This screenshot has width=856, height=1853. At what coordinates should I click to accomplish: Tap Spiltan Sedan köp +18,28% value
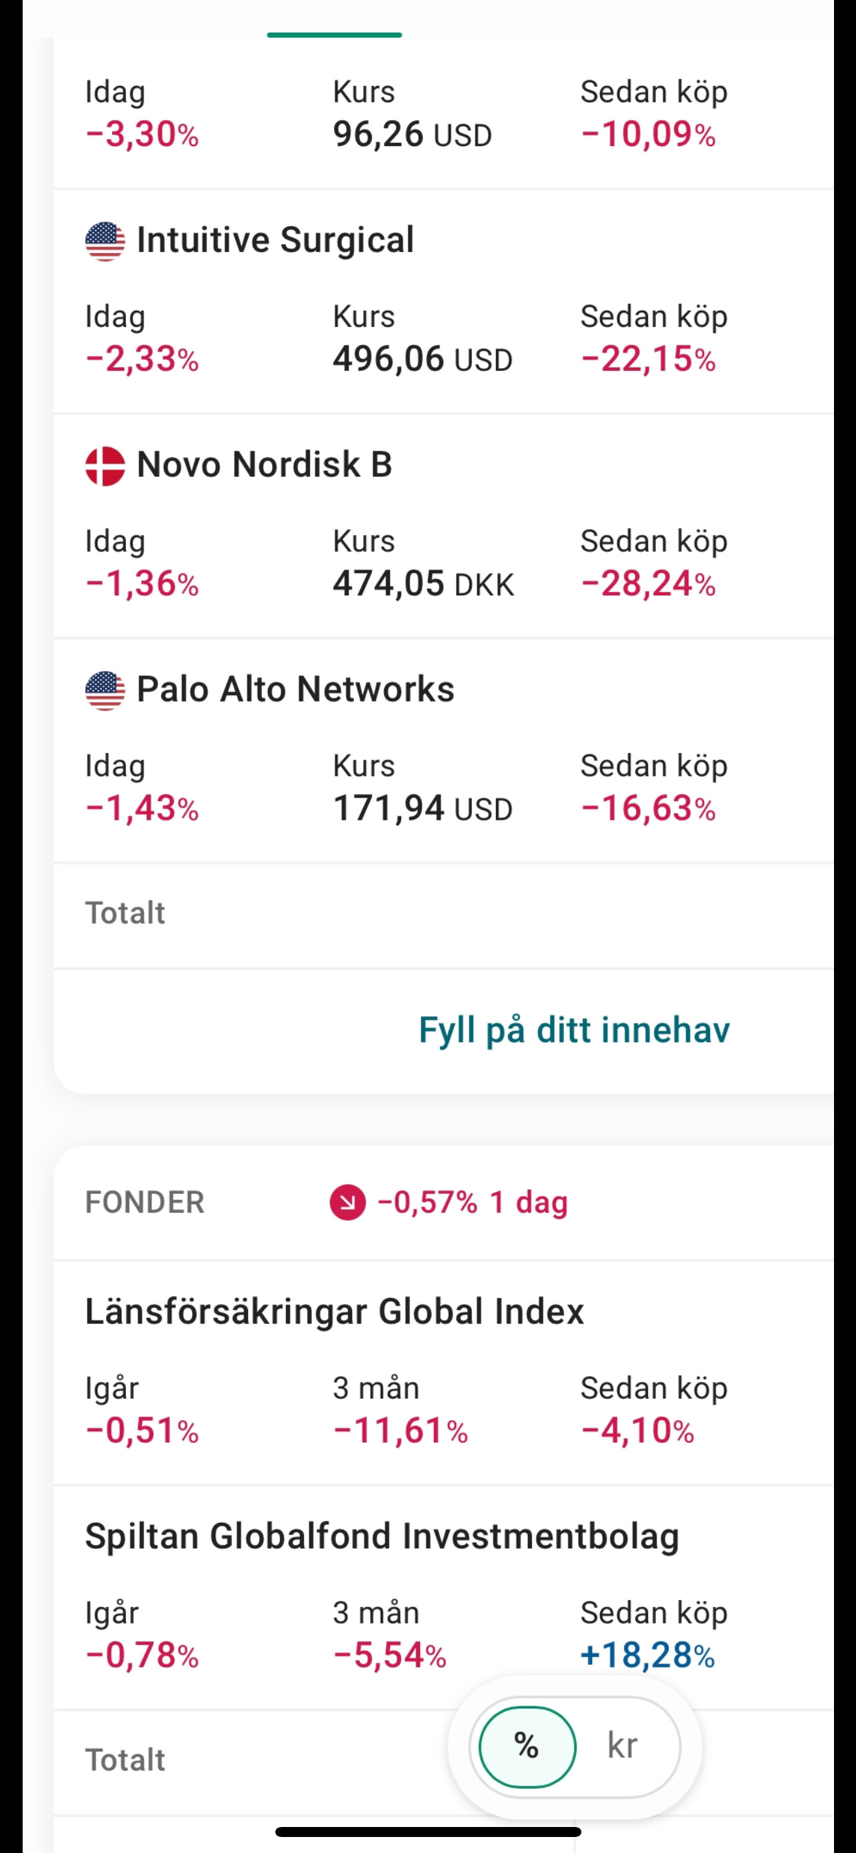[x=647, y=1655]
